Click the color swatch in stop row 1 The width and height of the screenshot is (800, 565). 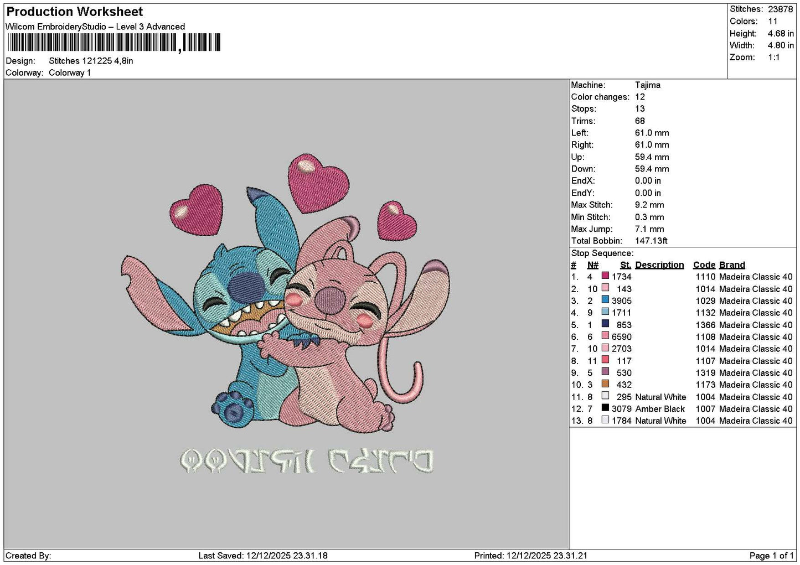(605, 276)
